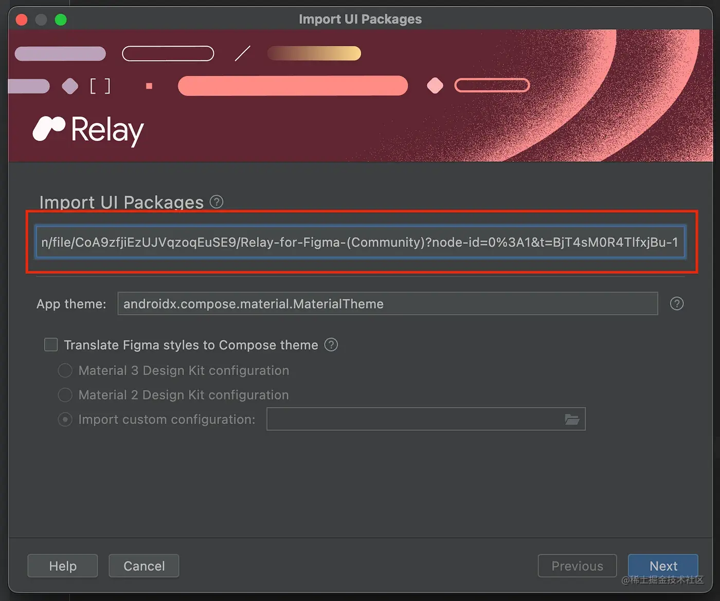This screenshot has width=720, height=601.
Task: Click the yellow minimize window button
Action: (41, 20)
